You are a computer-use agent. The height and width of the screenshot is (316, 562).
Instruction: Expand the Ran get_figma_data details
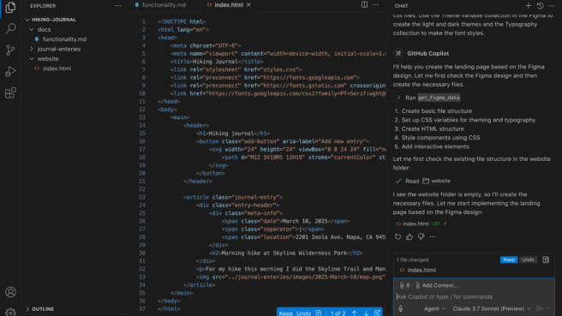pos(398,98)
